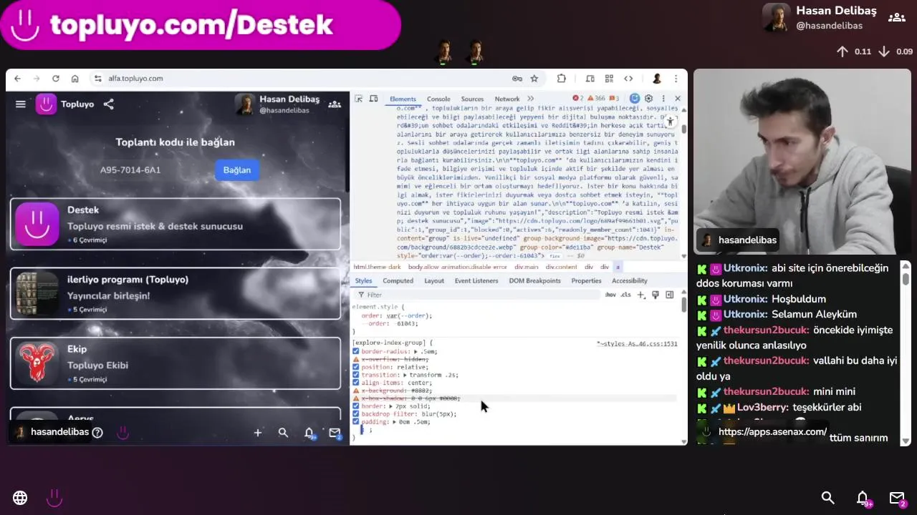Screen dimensions: 917x515
Task: Go to the browser home page
Action: coord(75,79)
